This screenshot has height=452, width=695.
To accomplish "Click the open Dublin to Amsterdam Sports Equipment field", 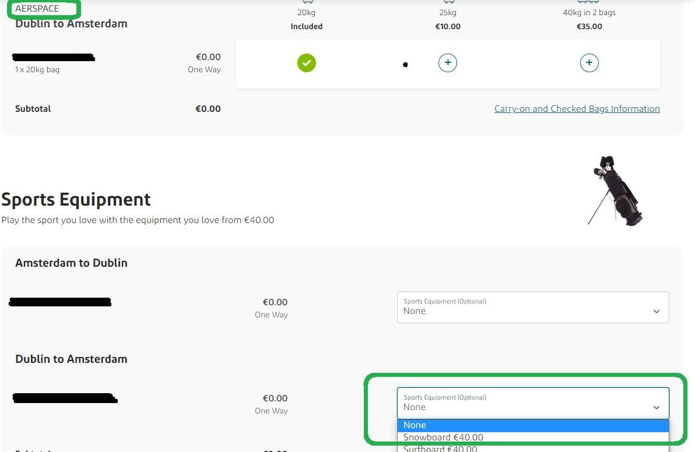I will (525, 403).
